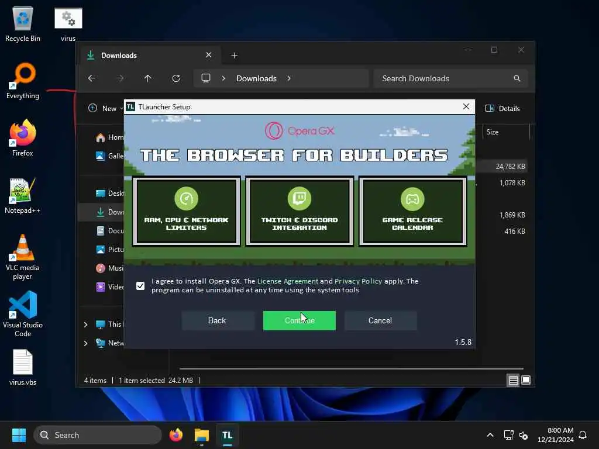Sort by the Size column header
599x449 pixels.
click(506, 132)
